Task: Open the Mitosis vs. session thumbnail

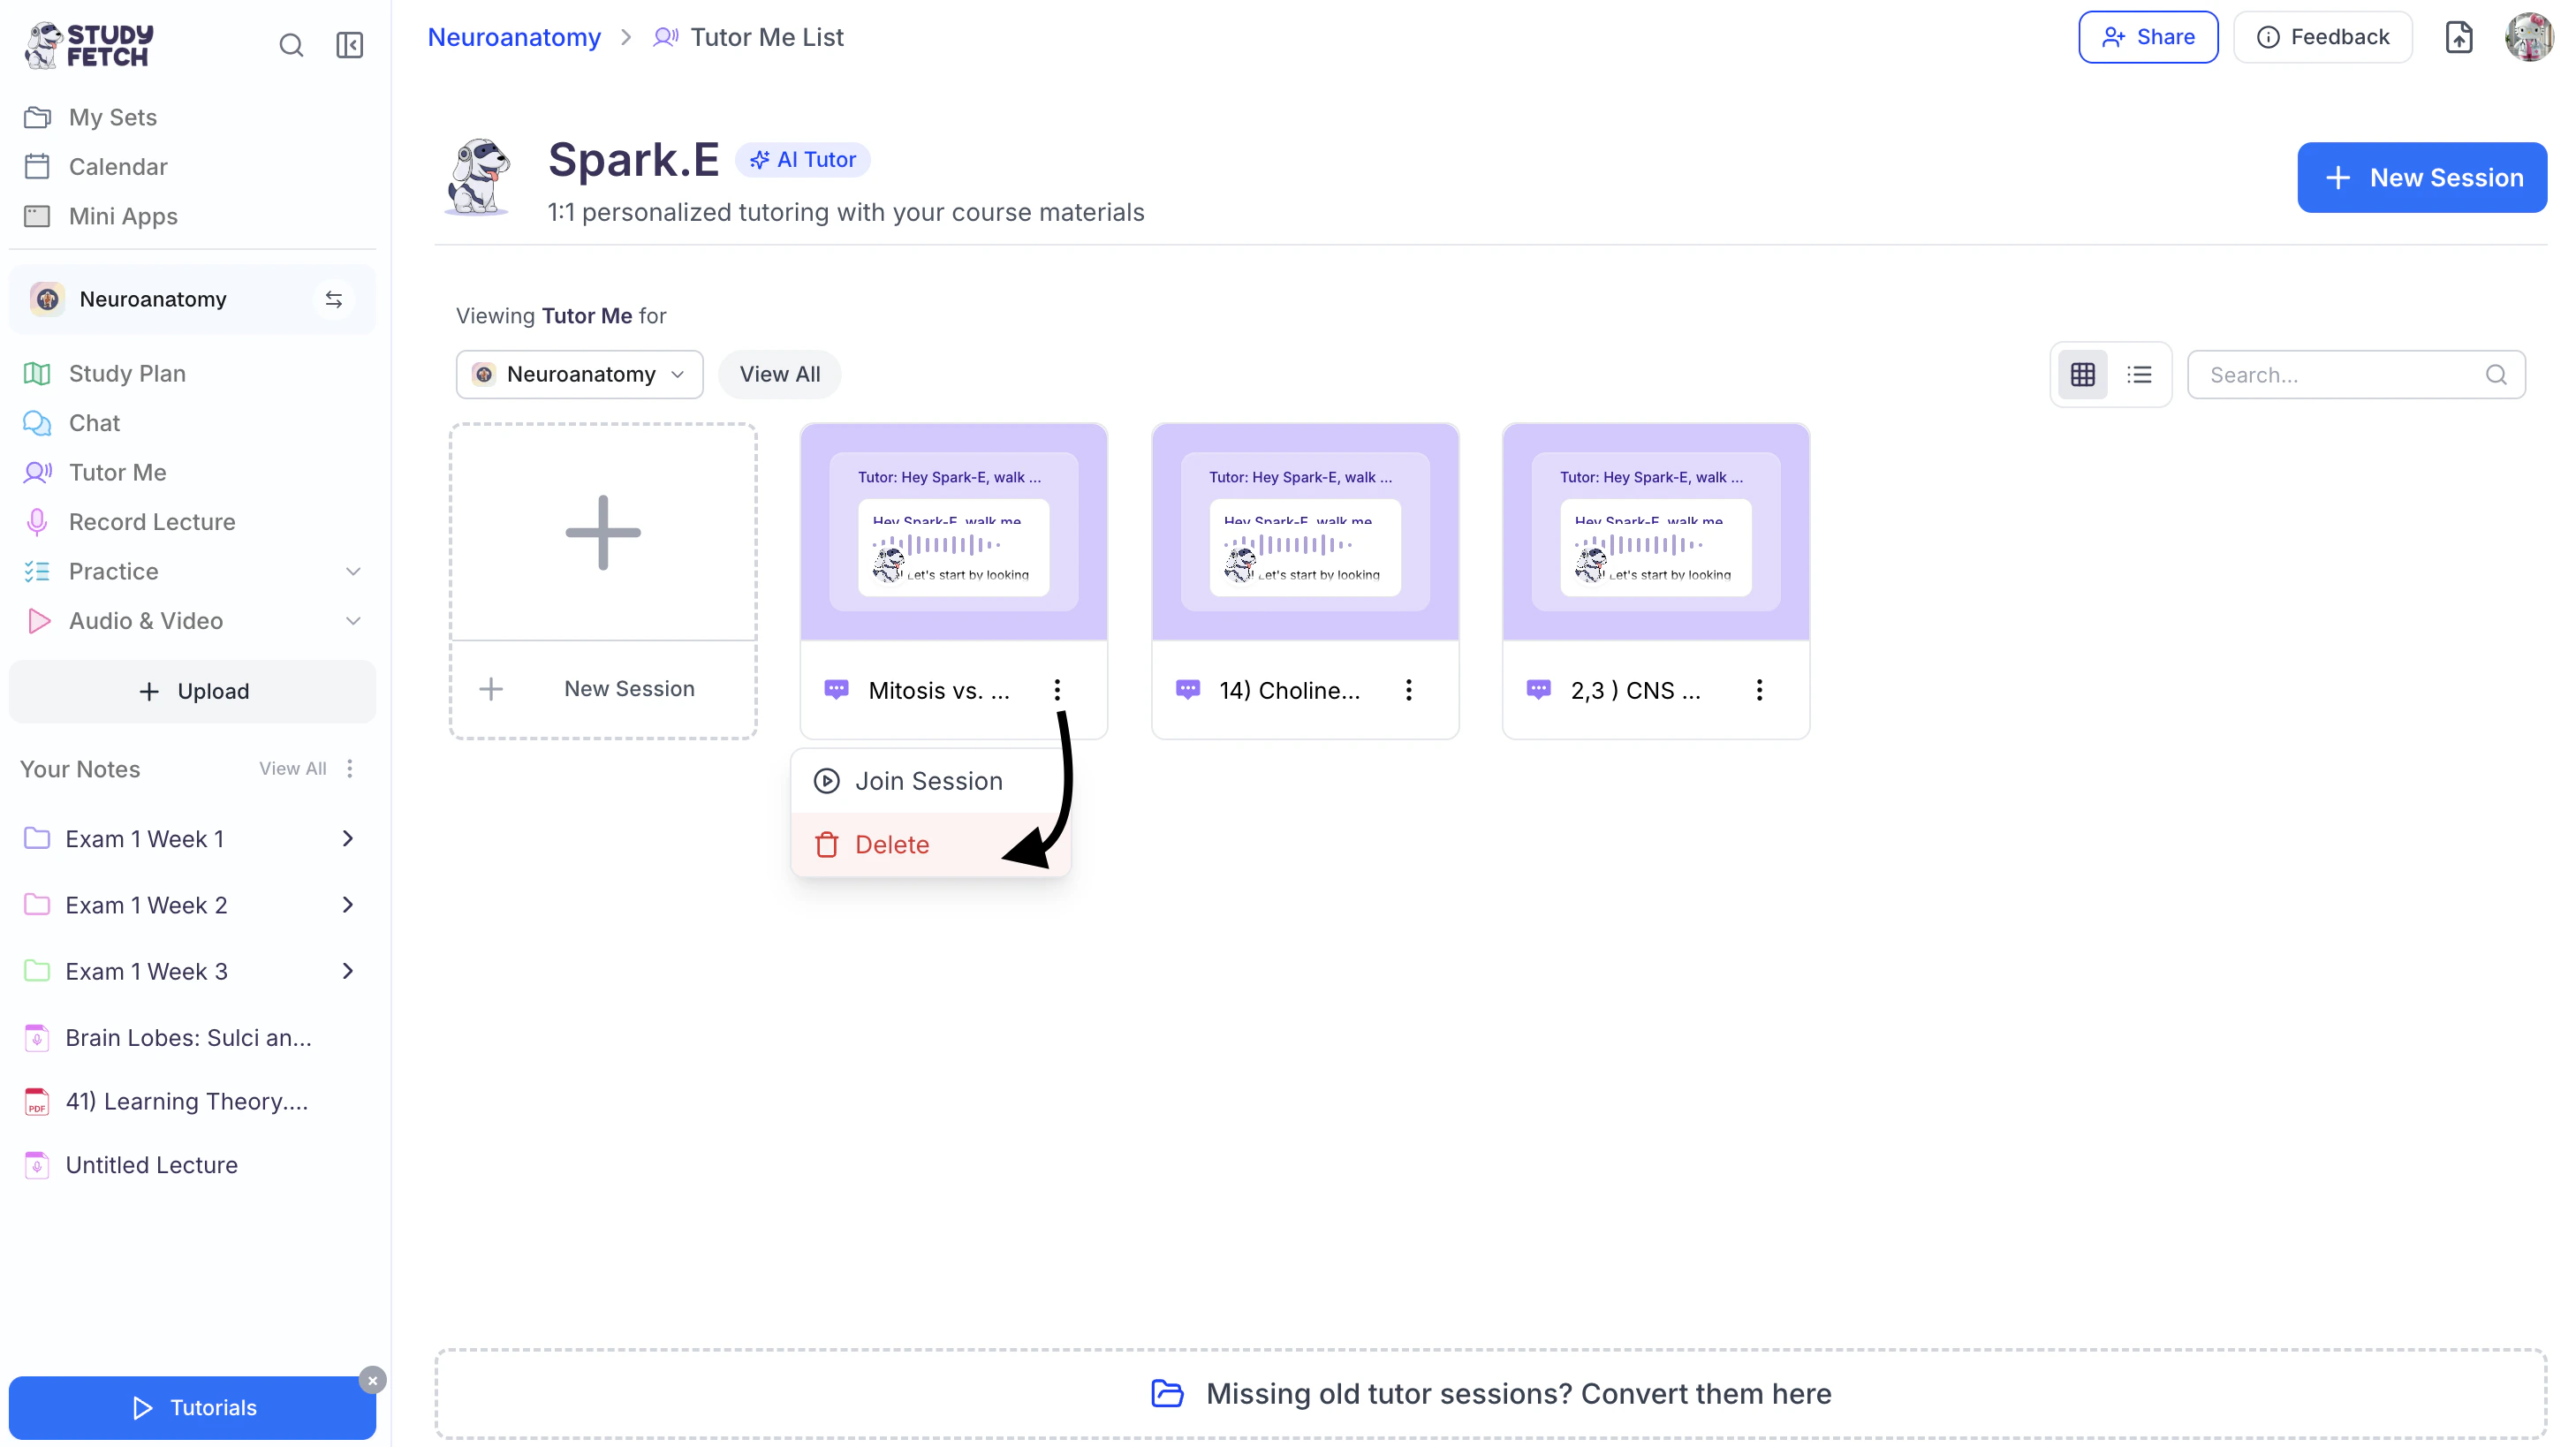Action: 953,532
